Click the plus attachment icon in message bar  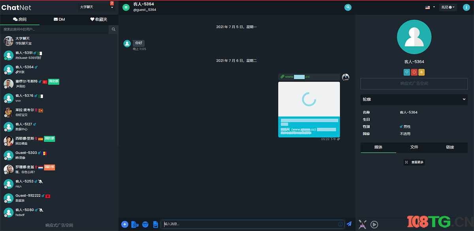coord(125,224)
